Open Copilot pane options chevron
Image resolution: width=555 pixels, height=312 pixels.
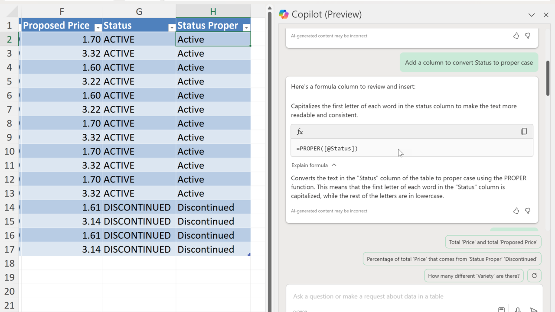tap(532, 15)
